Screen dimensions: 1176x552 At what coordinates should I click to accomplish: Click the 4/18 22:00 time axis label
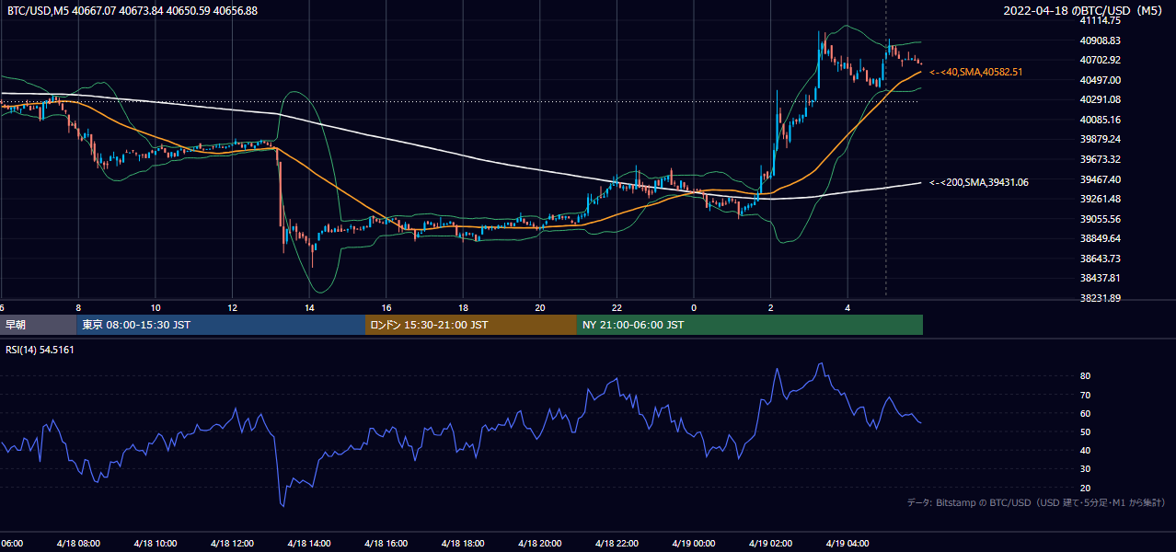(617, 544)
